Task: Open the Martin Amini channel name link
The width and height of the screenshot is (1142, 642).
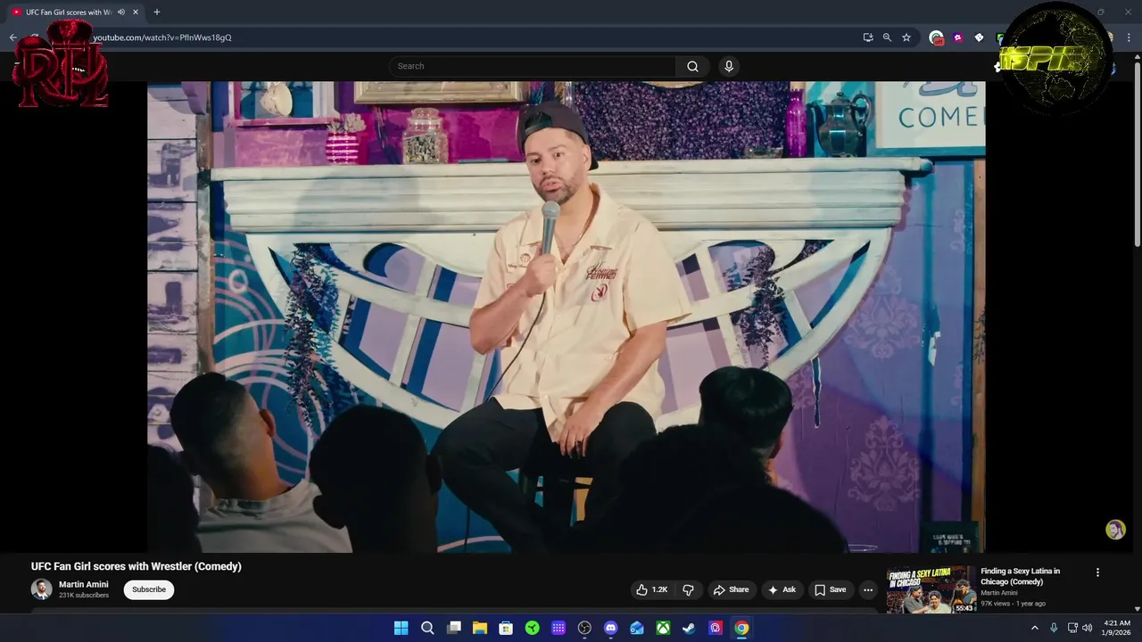Action: (84, 585)
